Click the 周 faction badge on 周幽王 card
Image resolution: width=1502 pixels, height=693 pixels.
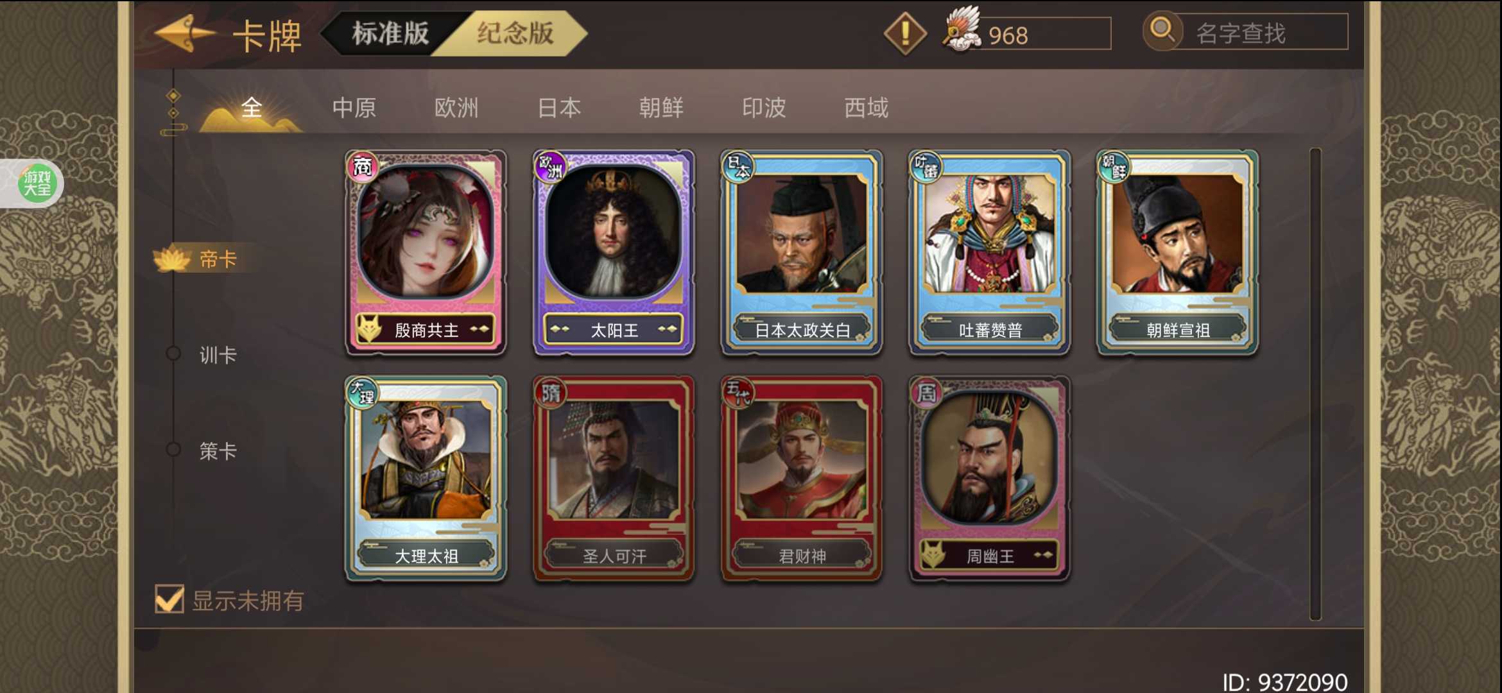(x=926, y=392)
